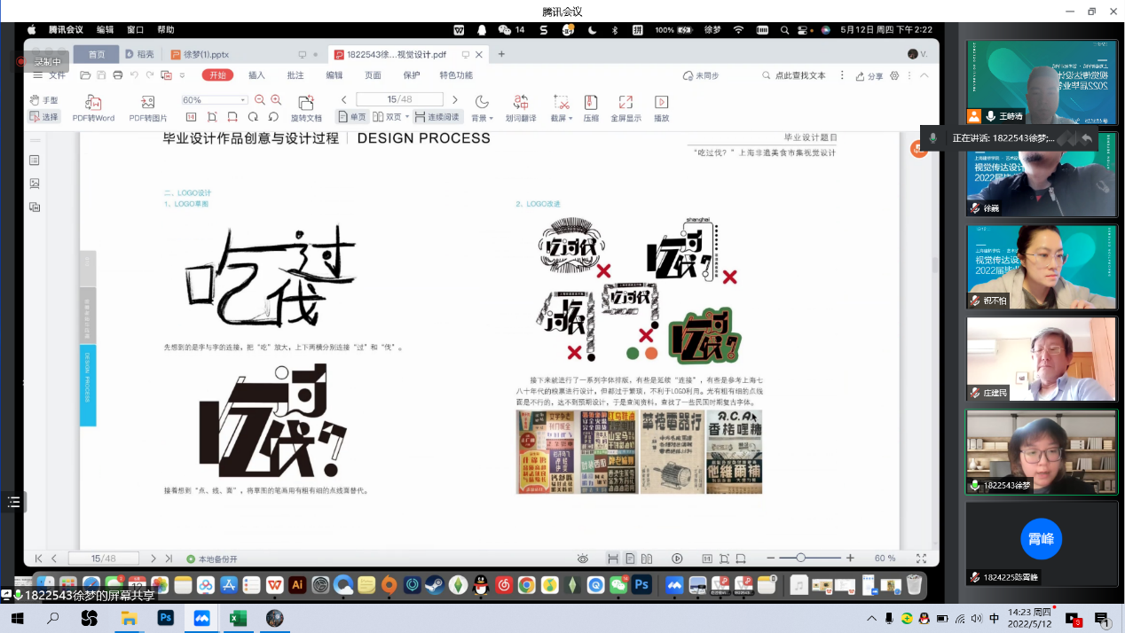Click the 15/48 page number field in toolbar
Screen dimensions: 1125x633
tap(399, 99)
